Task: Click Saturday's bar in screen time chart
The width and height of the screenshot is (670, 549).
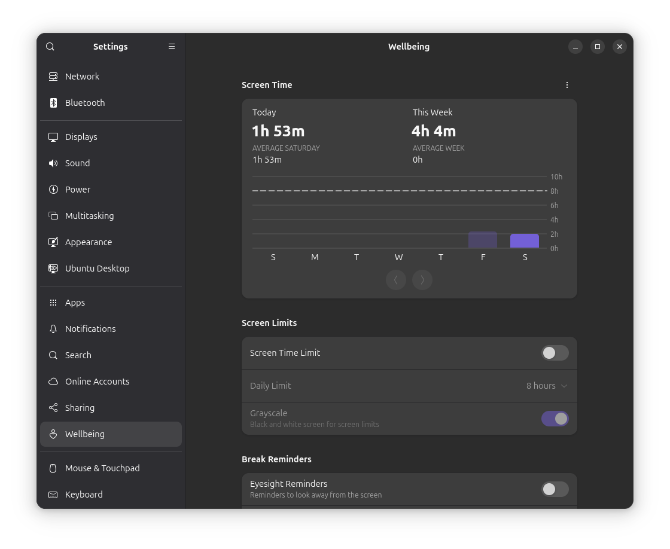Action: [x=525, y=241]
